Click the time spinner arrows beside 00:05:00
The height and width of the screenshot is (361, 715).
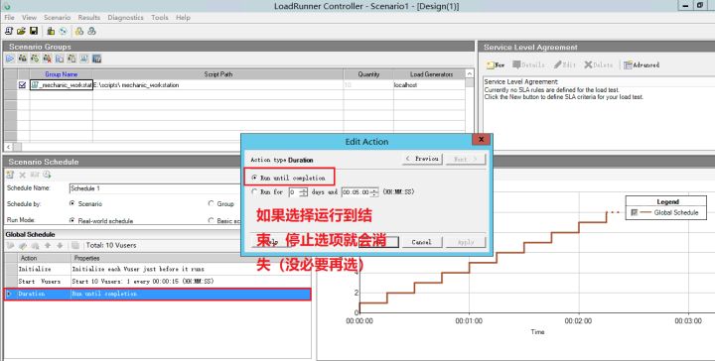pyautogui.click(x=374, y=192)
